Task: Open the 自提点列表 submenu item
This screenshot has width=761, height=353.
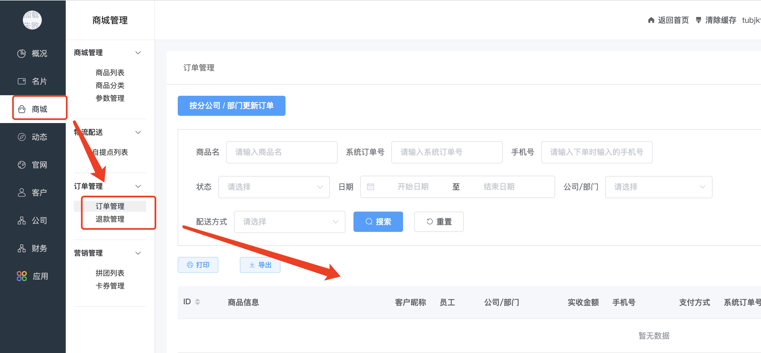Action: 110,152
